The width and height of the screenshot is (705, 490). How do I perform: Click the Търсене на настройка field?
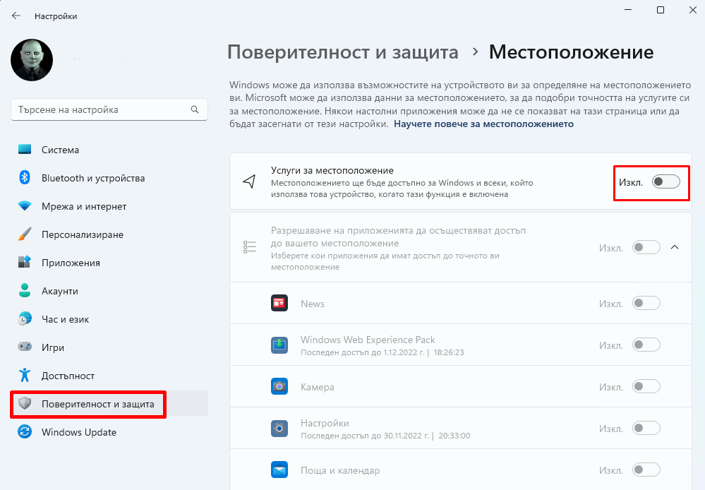[109, 109]
